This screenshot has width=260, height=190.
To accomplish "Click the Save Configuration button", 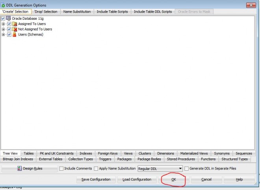I will [x=96, y=179].
